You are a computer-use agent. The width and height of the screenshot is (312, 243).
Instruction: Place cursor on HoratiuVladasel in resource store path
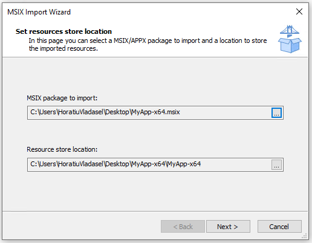coord(80,164)
